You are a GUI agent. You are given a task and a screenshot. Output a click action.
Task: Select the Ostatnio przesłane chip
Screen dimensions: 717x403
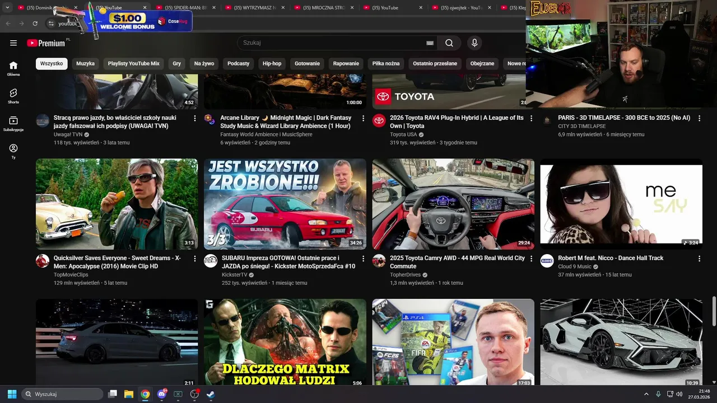(435, 64)
